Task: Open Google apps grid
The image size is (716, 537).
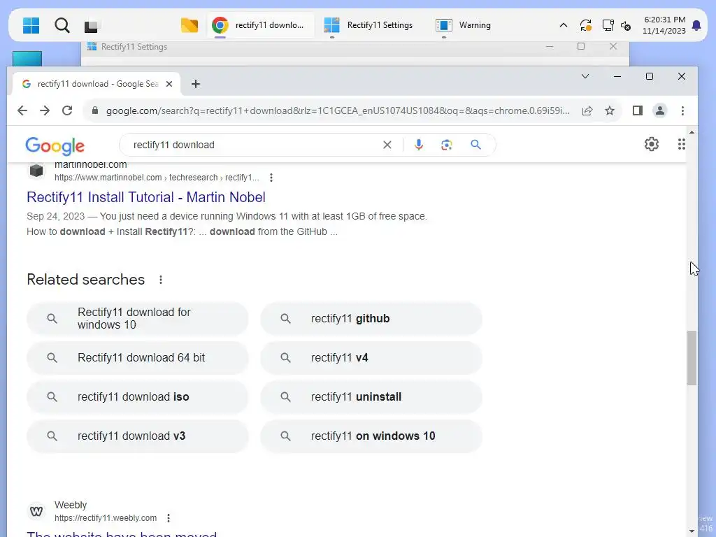Action: [x=681, y=144]
